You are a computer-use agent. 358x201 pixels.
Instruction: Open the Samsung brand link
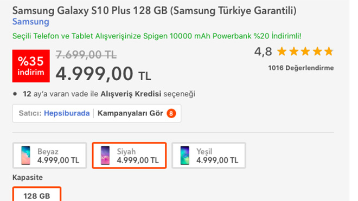click(x=30, y=22)
